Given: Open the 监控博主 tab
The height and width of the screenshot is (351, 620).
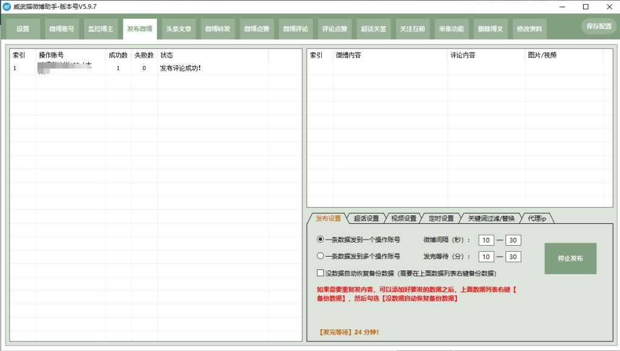Looking at the screenshot, I should click(x=101, y=29).
